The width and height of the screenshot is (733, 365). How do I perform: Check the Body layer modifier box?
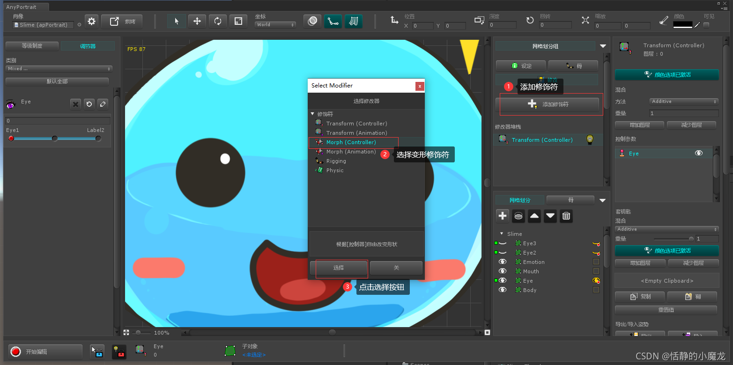pyautogui.click(x=596, y=290)
